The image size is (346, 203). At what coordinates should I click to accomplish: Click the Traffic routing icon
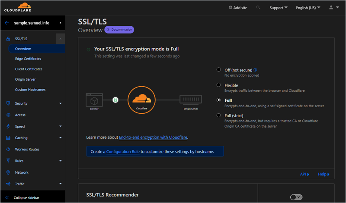[x=8, y=184]
